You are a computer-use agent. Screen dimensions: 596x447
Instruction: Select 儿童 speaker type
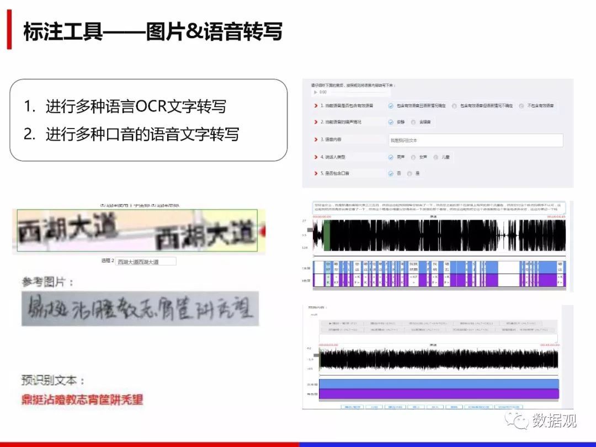436,157
